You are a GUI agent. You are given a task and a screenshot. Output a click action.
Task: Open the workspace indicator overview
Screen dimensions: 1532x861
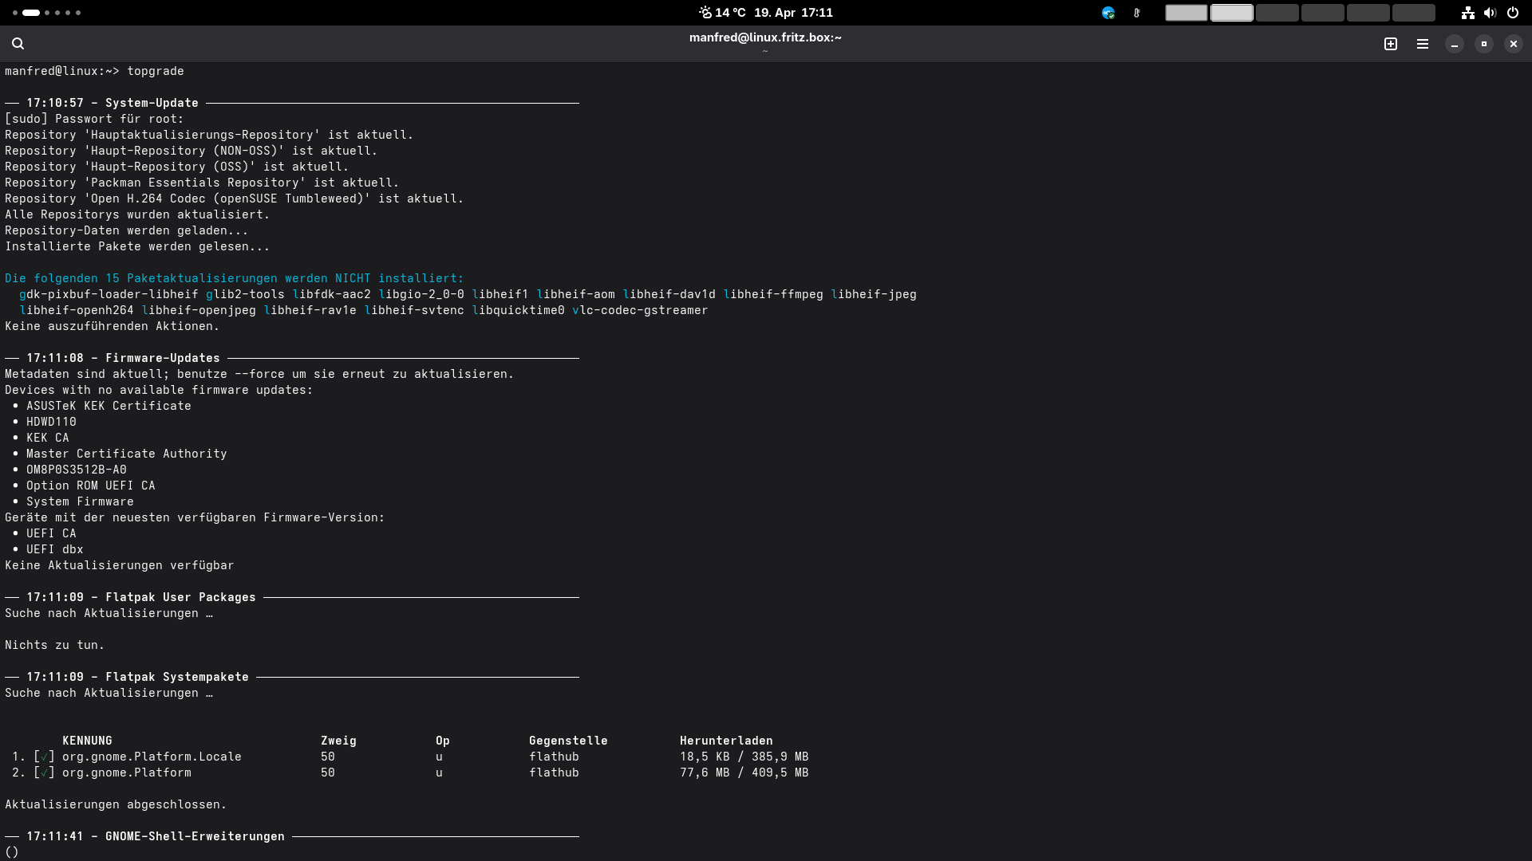[x=46, y=13]
